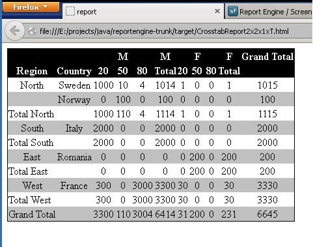Select the North region cell
Screen dimensions: 313x247
tap(32, 85)
